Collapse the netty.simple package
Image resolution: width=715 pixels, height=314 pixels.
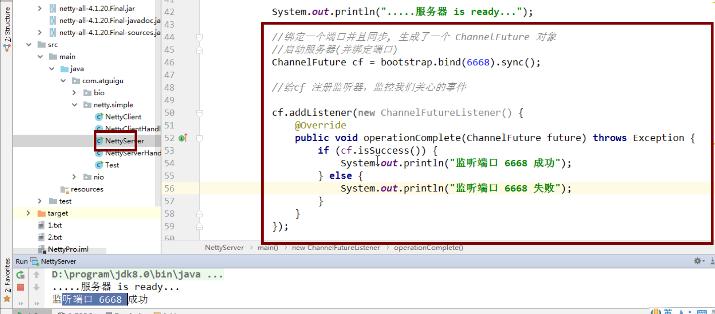click(74, 105)
